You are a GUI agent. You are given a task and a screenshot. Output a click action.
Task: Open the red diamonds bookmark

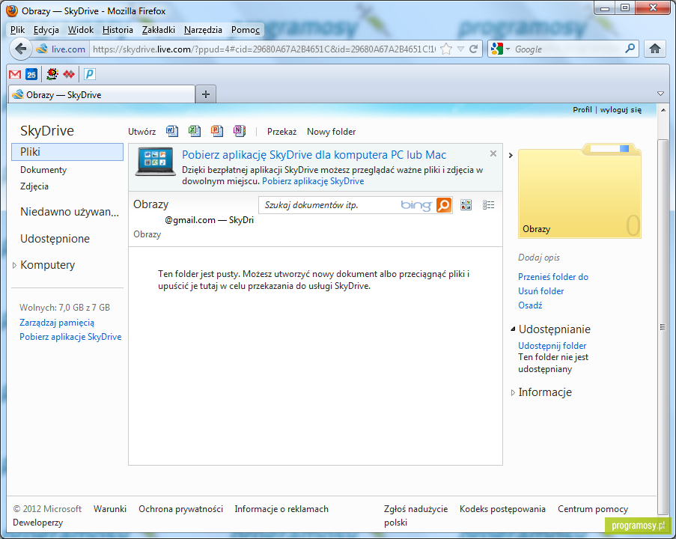pyautogui.click(x=69, y=74)
